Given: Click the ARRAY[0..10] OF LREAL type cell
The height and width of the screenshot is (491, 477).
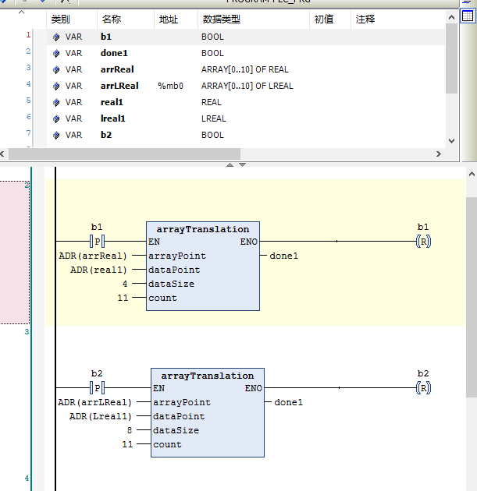Looking at the screenshot, I should coord(247,86).
